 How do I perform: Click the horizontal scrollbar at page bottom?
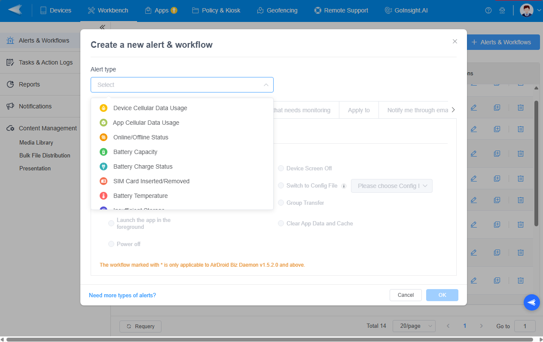point(270,339)
